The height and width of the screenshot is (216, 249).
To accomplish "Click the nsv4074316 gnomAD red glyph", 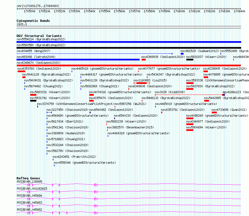I will click(91, 95).
